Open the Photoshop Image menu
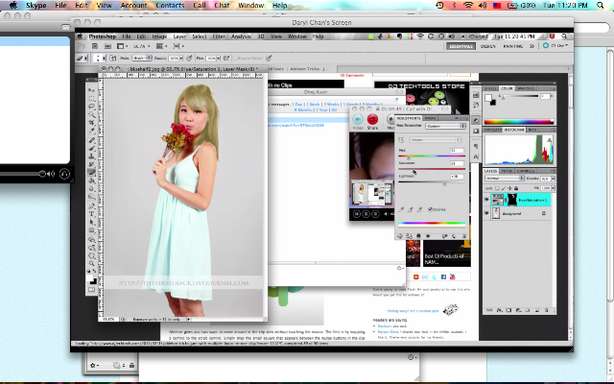The height and width of the screenshot is (384, 614). tap(159, 36)
